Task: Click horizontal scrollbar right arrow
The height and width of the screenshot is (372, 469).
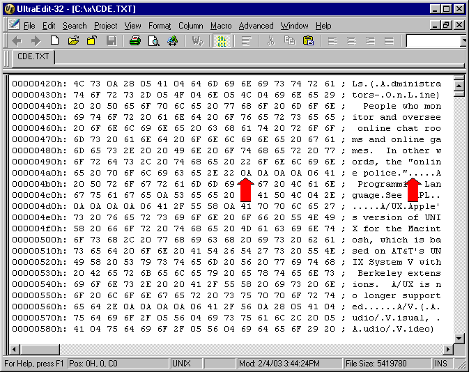Action: pos(448,349)
